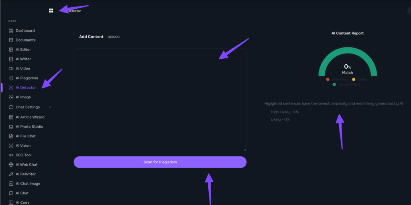Image resolution: width=411 pixels, height=205 pixels.
Task: Open the AI Plagiarism menu item
Action: pos(26,78)
